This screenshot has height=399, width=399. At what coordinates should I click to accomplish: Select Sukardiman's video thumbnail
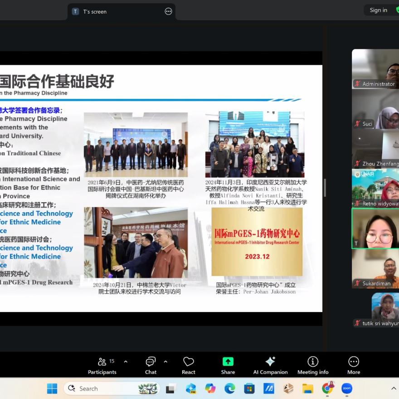376,268
